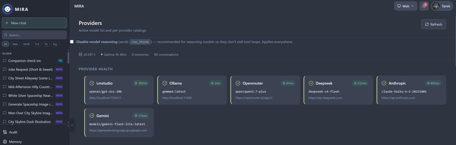The width and height of the screenshot is (456, 145).
Task: Click the Lmstudio 305ms latency badge
Action: click(x=141, y=83)
